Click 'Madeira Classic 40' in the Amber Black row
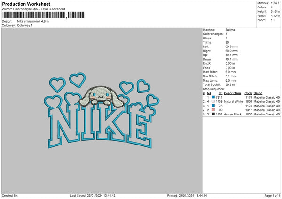282x199 pixels. click(x=266, y=114)
